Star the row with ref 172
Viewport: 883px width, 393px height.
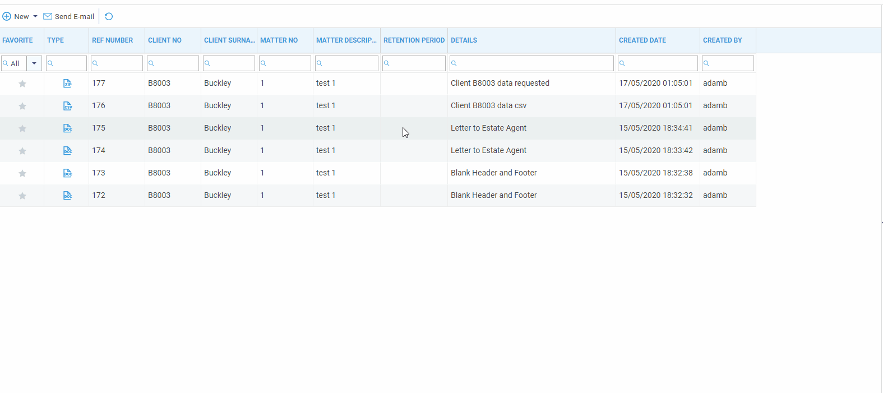click(x=22, y=196)
